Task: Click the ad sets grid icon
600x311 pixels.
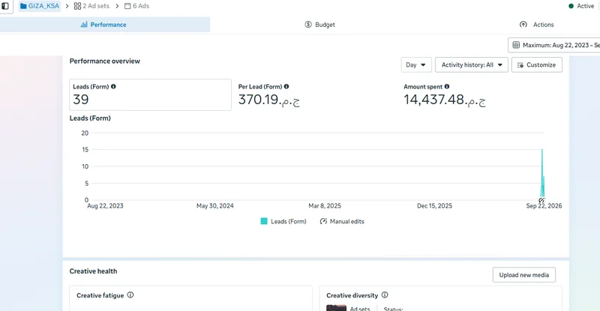Action: 77,6
